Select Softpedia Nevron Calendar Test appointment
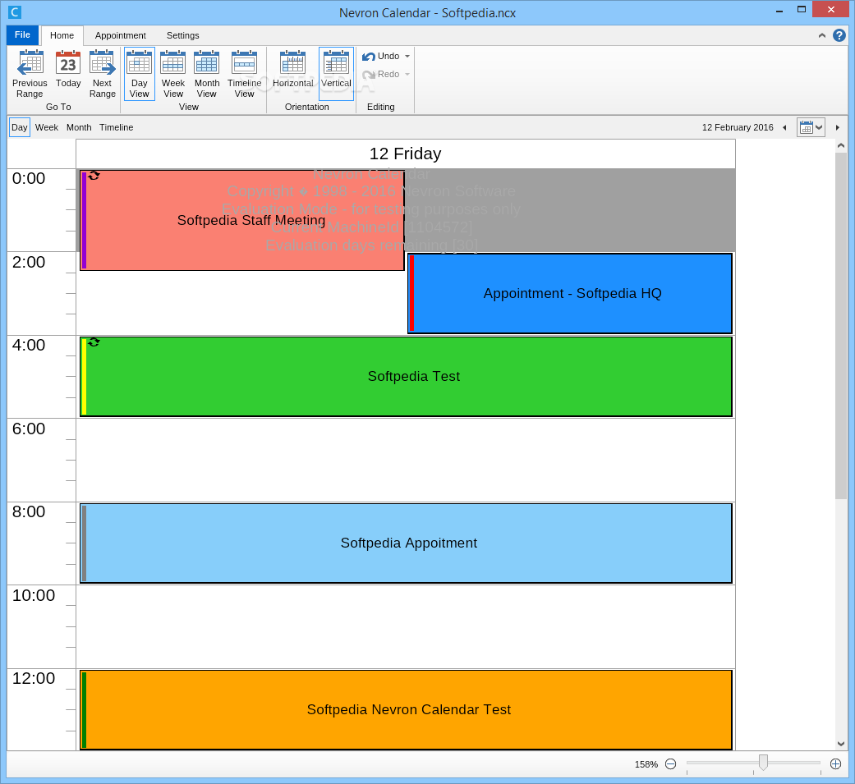Image resolution: width=855 pixels, height=784 pixels. (x=407, y=710)
